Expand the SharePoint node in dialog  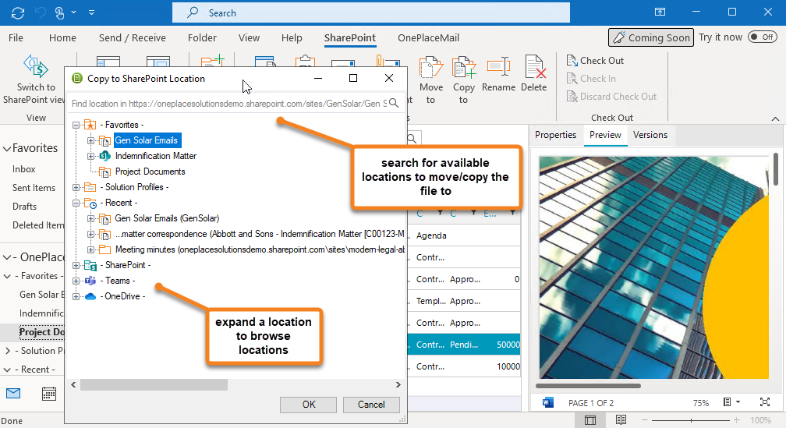(x=76, y=265)
